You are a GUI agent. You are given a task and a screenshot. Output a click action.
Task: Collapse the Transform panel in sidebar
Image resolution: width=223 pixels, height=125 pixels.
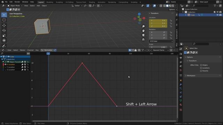click(149, 13)
